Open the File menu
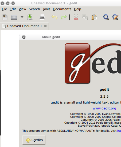Screen dimensions: 121x147 click(x=4, y=9)
